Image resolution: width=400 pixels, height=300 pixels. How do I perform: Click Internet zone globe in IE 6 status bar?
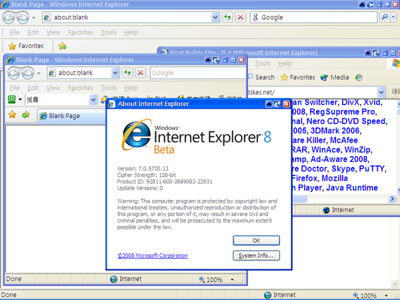[326, 210]
